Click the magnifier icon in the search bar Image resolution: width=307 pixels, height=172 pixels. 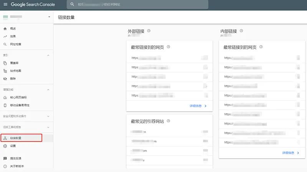tap(72, 4)
